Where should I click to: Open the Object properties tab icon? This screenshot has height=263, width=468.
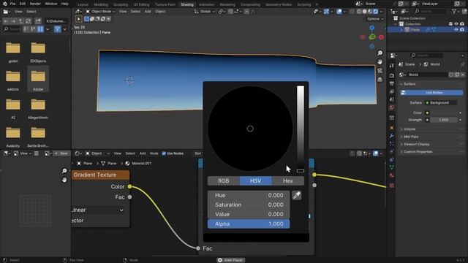pos(392,128)
